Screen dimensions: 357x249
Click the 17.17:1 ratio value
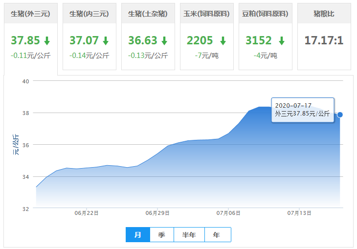pyautogui.click(x=324, y=40)
